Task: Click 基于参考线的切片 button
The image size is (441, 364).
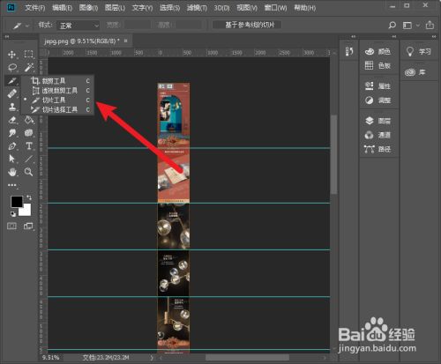Action: (247, 25)
